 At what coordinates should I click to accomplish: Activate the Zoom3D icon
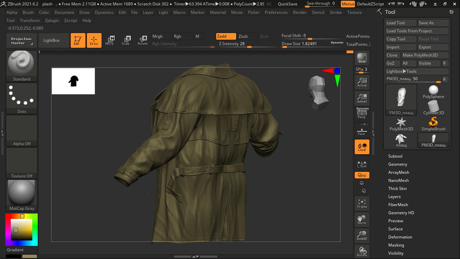(361, 235)
